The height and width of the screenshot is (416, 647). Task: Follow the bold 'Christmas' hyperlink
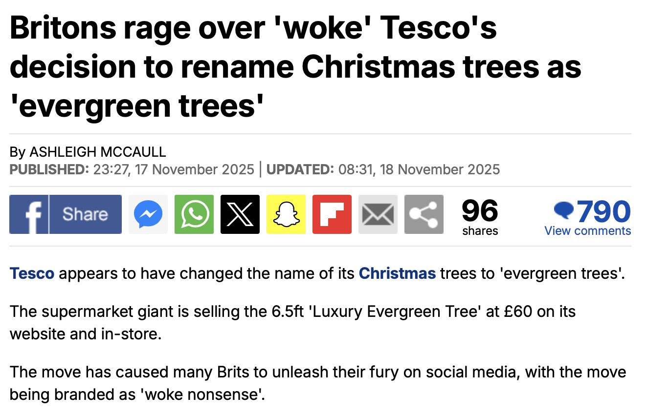(x=397, y=273)
